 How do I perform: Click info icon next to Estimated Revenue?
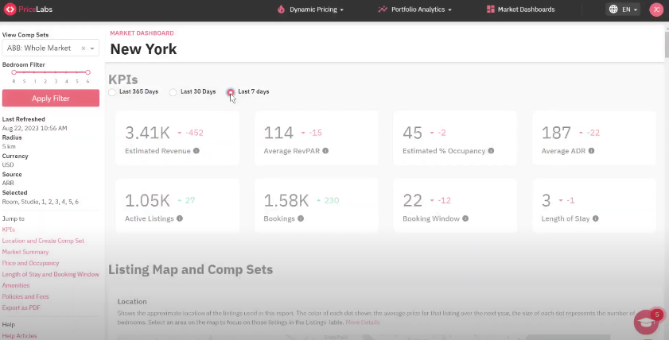coord(196,151)
